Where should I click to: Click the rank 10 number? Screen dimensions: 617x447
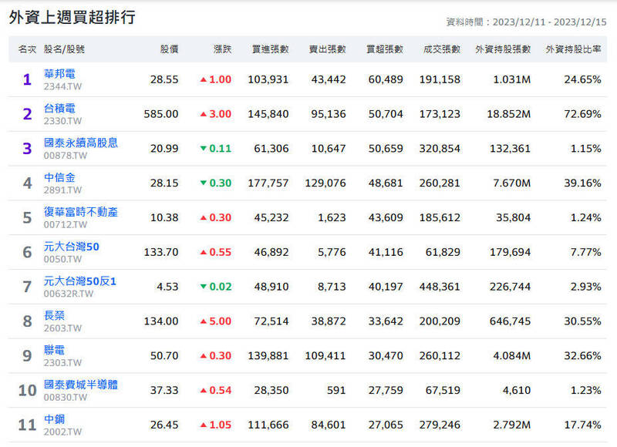point(27,391)
